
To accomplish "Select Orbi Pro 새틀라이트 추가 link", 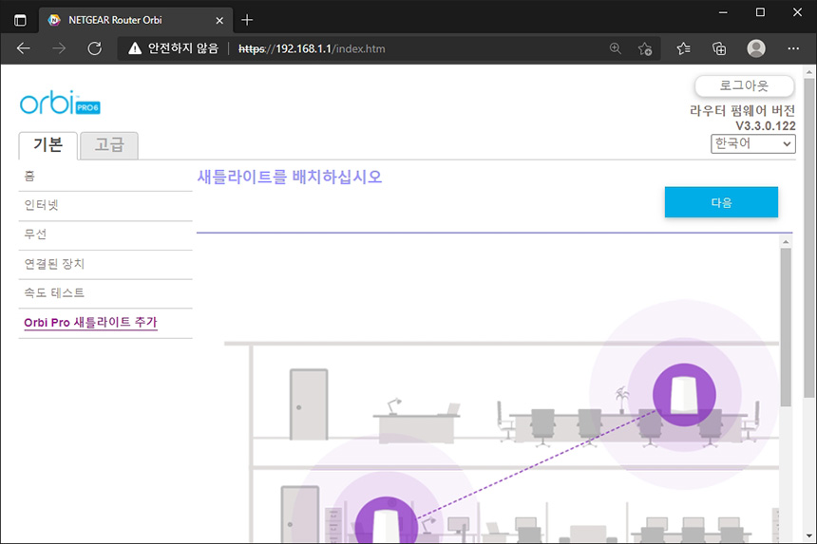I will tap(90, 322).
